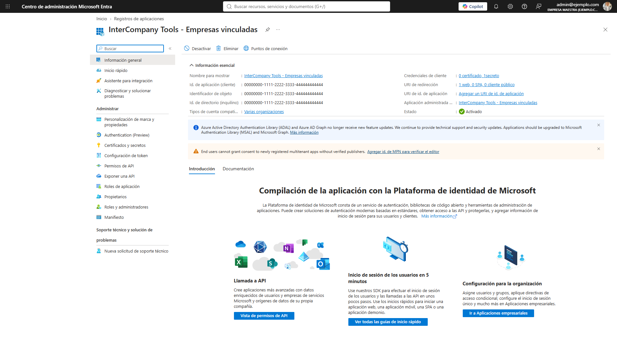Dismiss the ADAL information banner
The image size is (617, 347).
click(598, 125)
